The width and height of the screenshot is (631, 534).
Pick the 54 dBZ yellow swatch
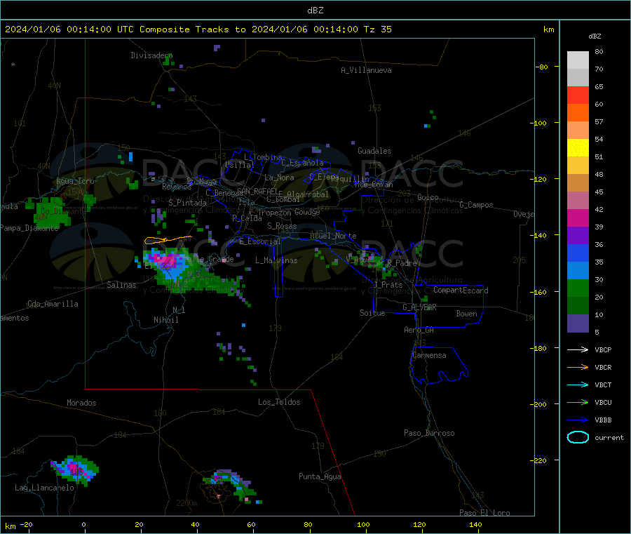pyautogui.click(x=578, y=147)
